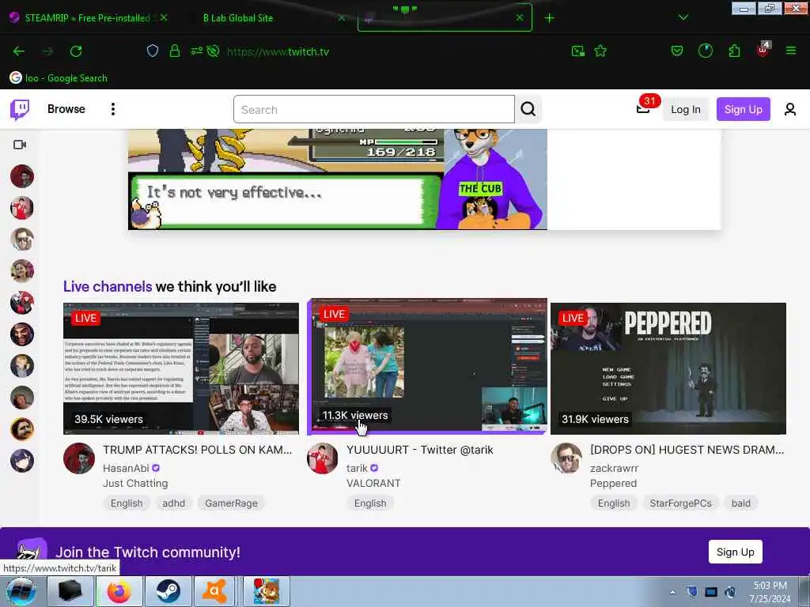The image size is (810, 607).
Task: Click the twitch.tv address bar URL
Action: [x=278, y=51]
